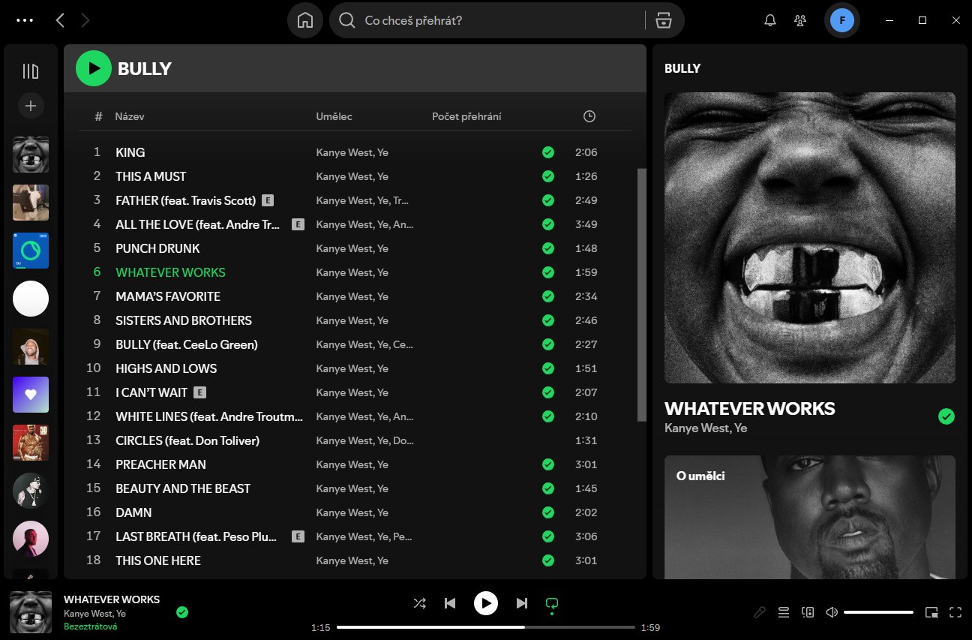972x640 pixels.
Task: Open the Home screen button
Action: click(305, 20)
